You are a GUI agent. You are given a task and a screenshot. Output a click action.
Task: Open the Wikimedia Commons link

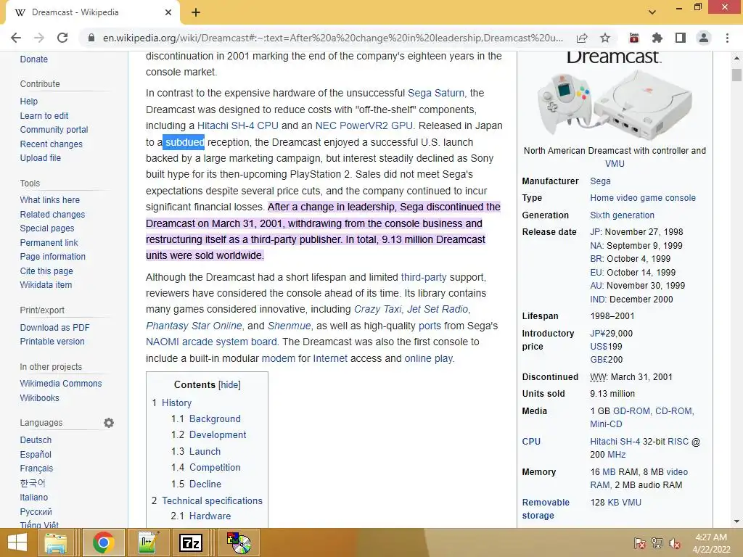[61, 383]
